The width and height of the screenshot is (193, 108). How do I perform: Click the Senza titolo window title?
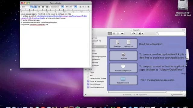point(55,3)
